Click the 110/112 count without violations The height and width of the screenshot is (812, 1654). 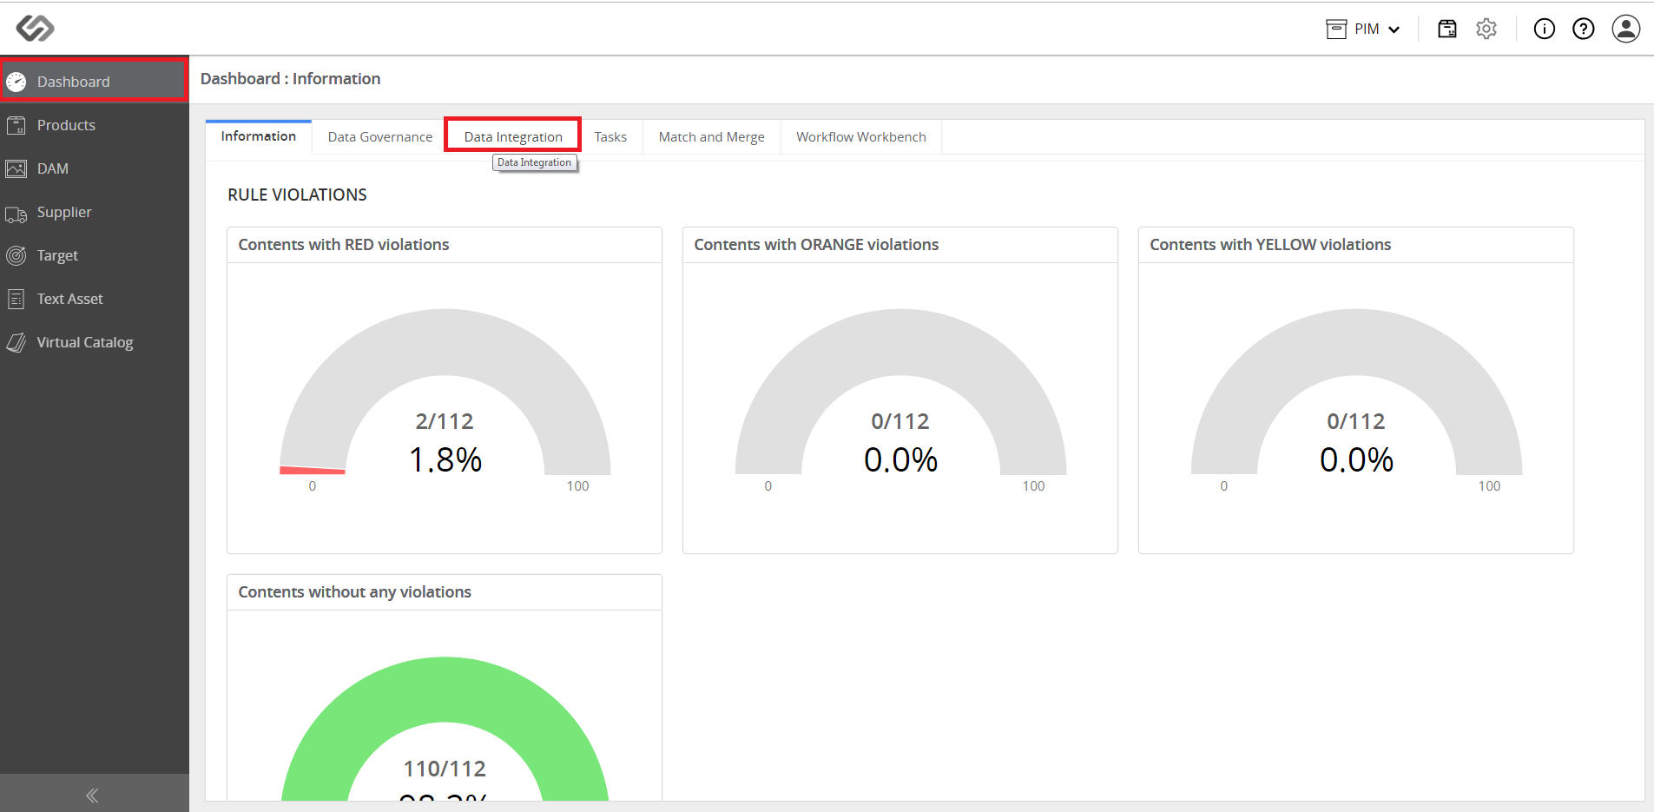click(445, 769)
